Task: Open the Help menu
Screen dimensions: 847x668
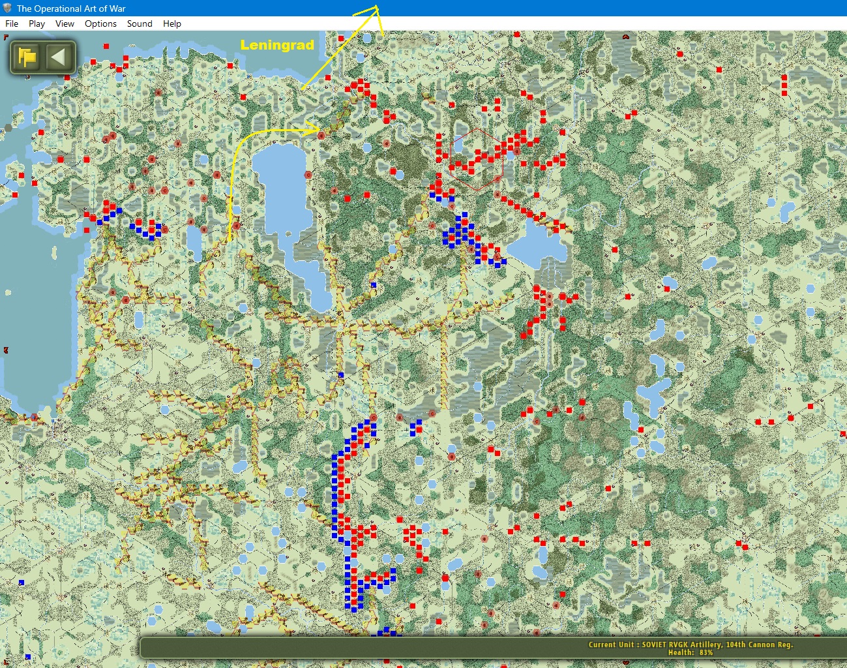Action: (x=172, y=23)
